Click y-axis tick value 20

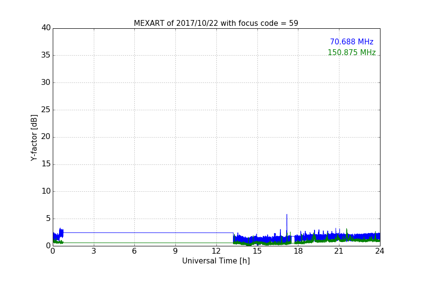tap(46, 137)
